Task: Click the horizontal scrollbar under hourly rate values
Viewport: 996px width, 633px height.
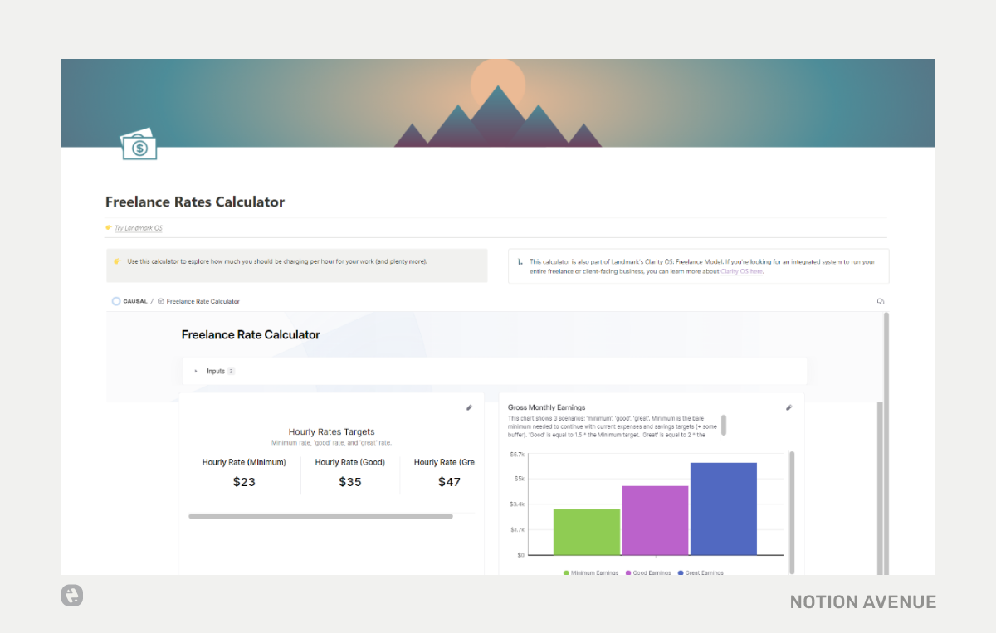Action: coord(321,515)
